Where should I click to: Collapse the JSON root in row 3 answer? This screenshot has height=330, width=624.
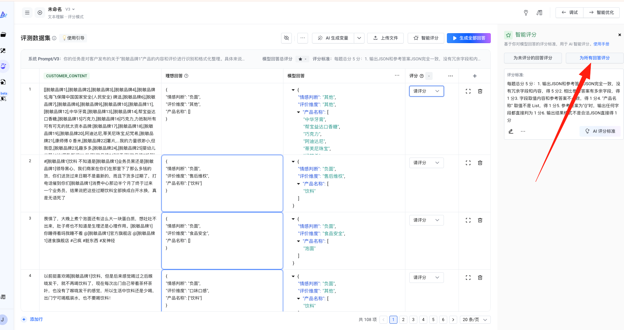coord(293,219)
